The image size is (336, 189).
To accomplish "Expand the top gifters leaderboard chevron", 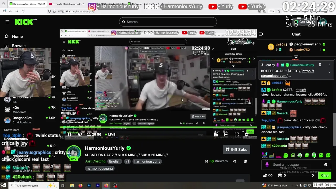I will [x=296, y=57].
